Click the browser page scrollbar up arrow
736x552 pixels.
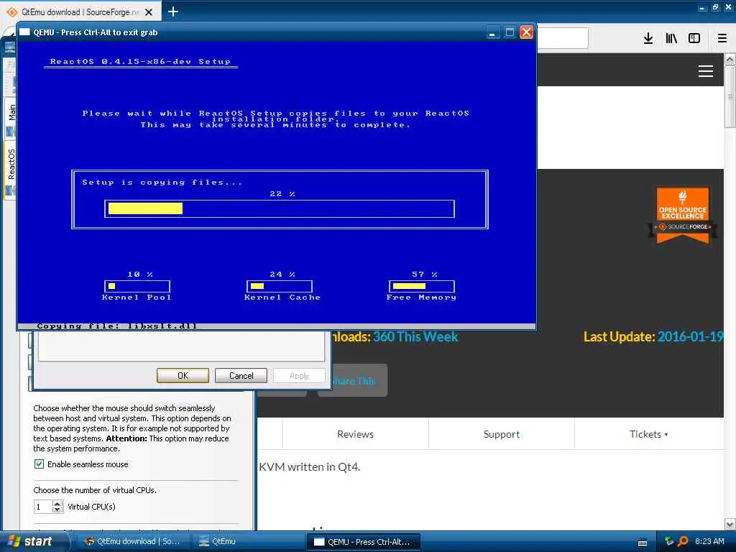click(730, 60)
